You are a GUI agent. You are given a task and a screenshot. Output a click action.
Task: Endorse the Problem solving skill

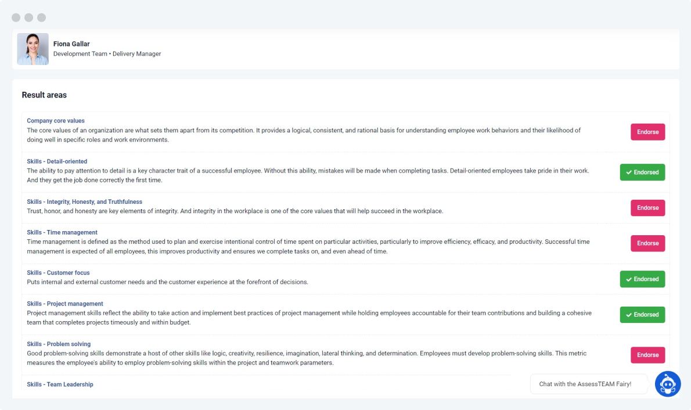pyautogui.click(x=647, y=355)
